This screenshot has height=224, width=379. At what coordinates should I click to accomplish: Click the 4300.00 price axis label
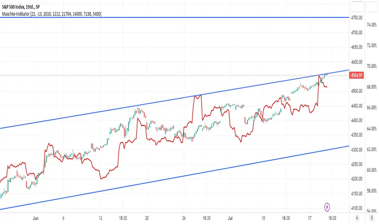[357, 149]
